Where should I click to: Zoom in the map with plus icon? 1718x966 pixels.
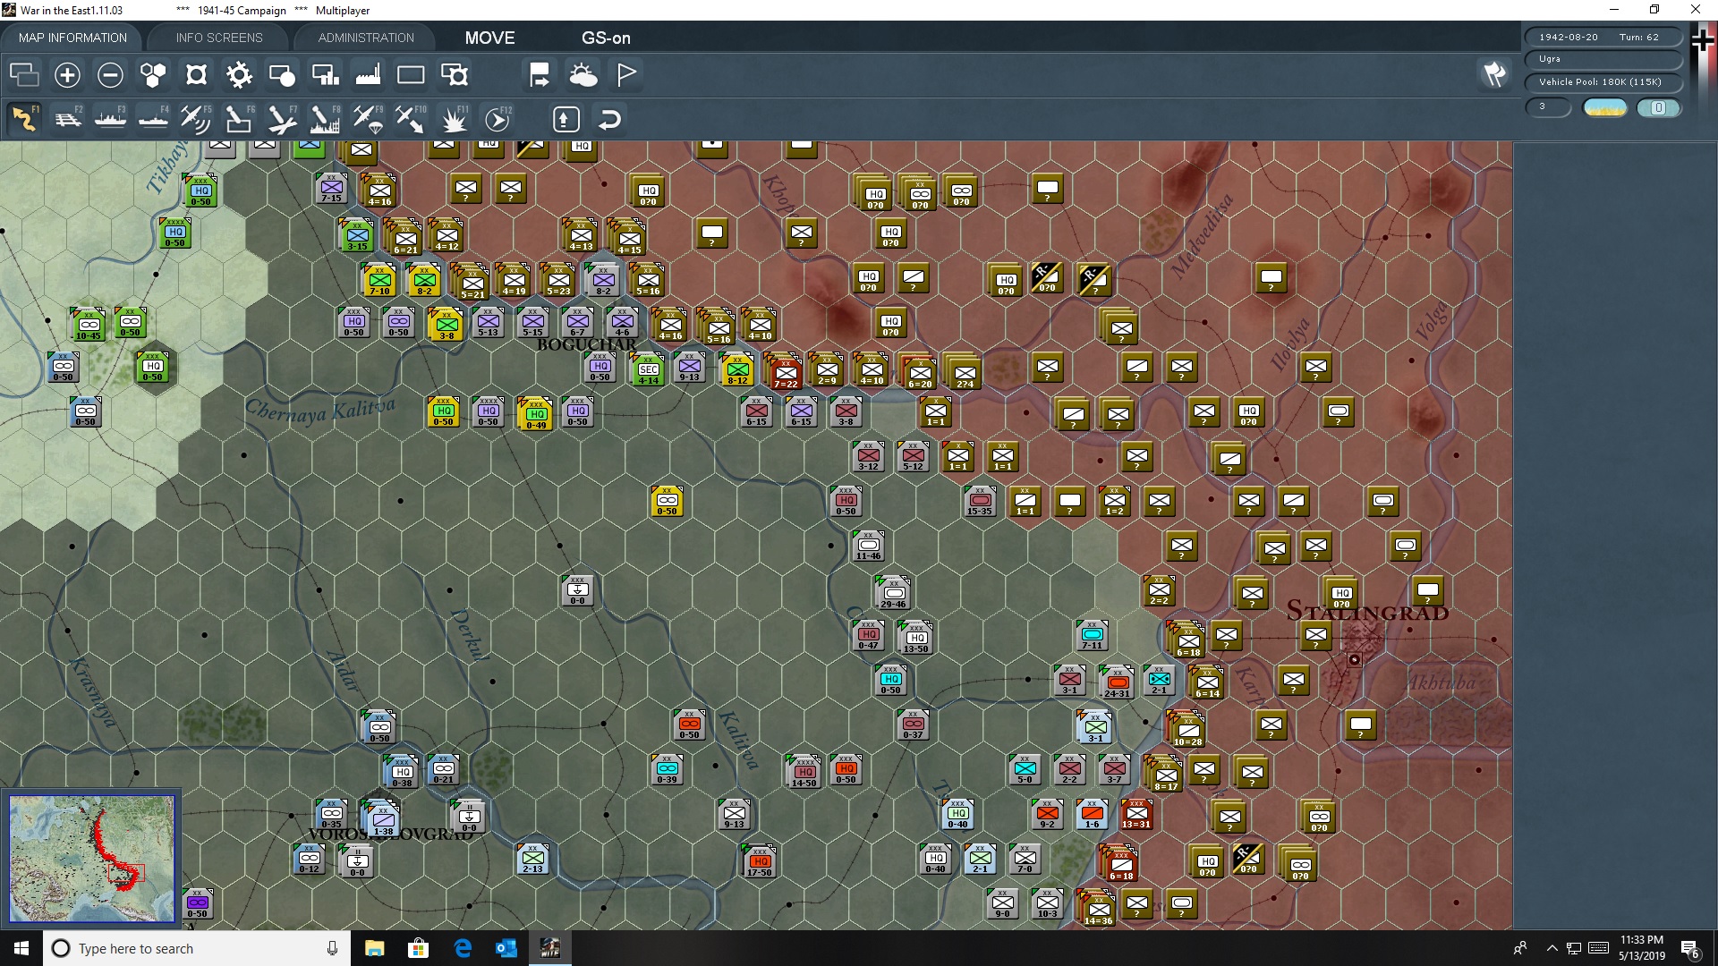pos(67,74)
